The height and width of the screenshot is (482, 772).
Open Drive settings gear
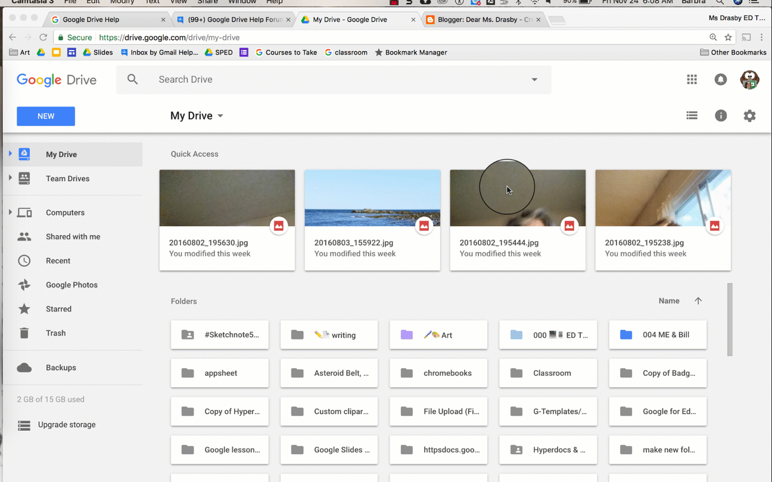coord(749,116)
